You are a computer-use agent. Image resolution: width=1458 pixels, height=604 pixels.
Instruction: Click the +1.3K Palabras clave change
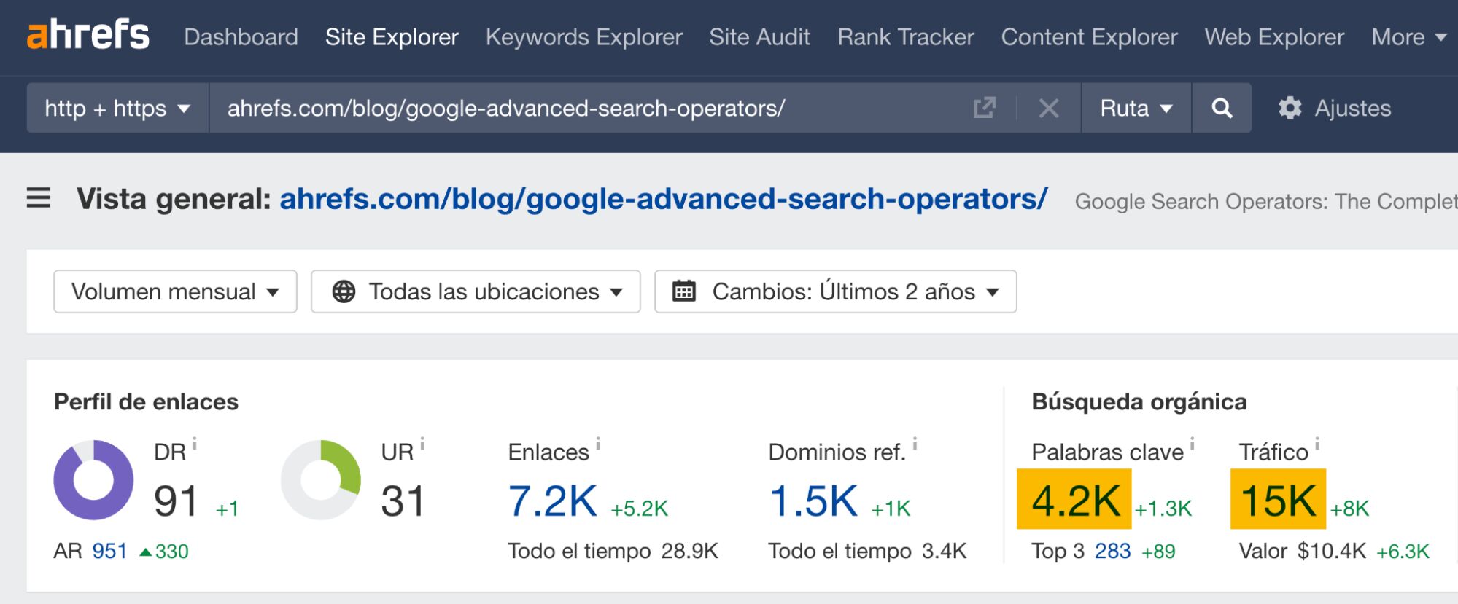tap(1163, 508)
